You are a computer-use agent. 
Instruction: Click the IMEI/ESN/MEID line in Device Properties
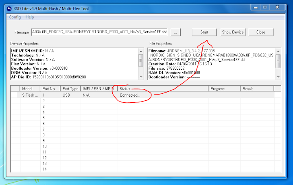coord(33,51)
